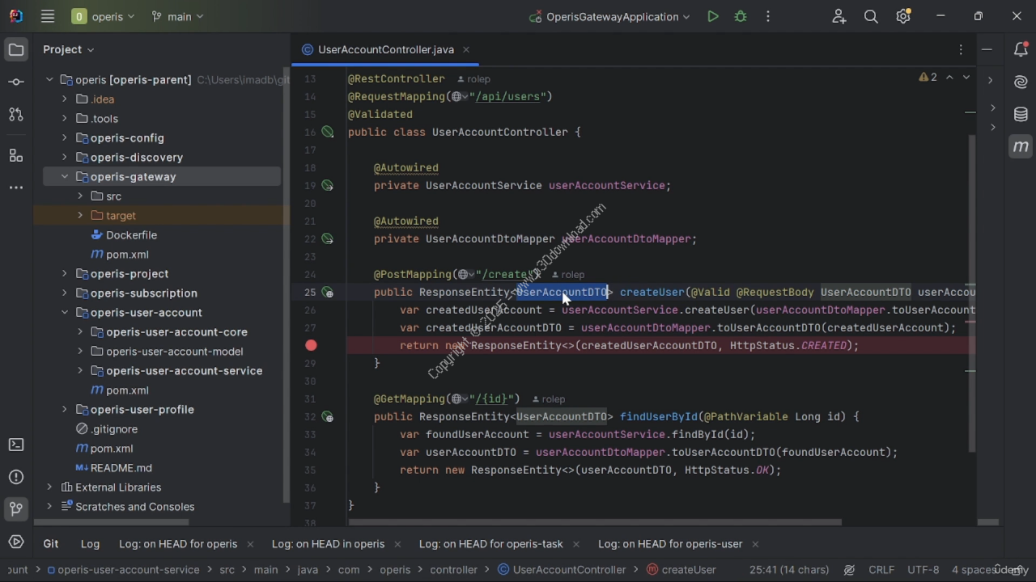
Task: Start debugging with the bug icon
Action: point(741,16)
